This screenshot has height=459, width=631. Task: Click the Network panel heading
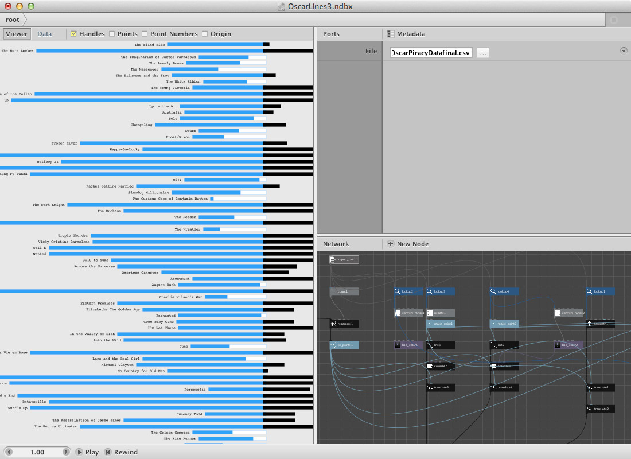coord(336,244)
